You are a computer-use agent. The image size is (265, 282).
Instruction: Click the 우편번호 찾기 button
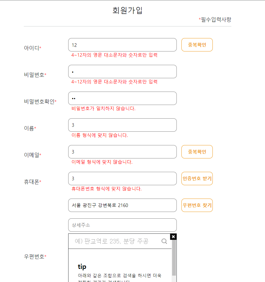197,205
